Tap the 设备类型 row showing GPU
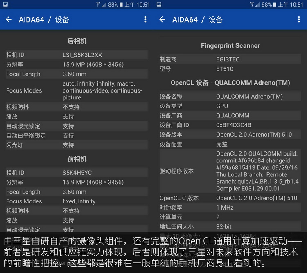307x273 pixels. [x=230, y=106]
